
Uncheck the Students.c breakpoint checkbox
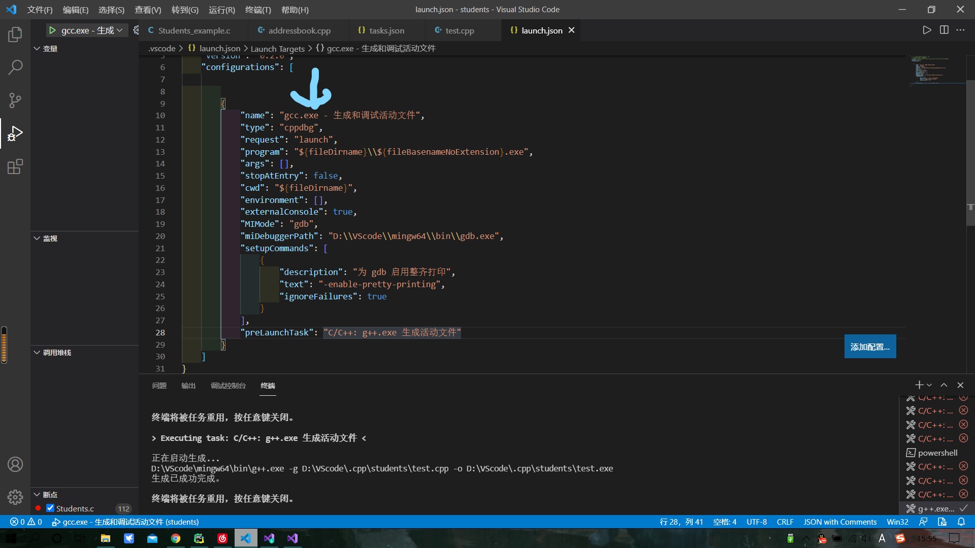pyautogui.click(x=50, y=508)
